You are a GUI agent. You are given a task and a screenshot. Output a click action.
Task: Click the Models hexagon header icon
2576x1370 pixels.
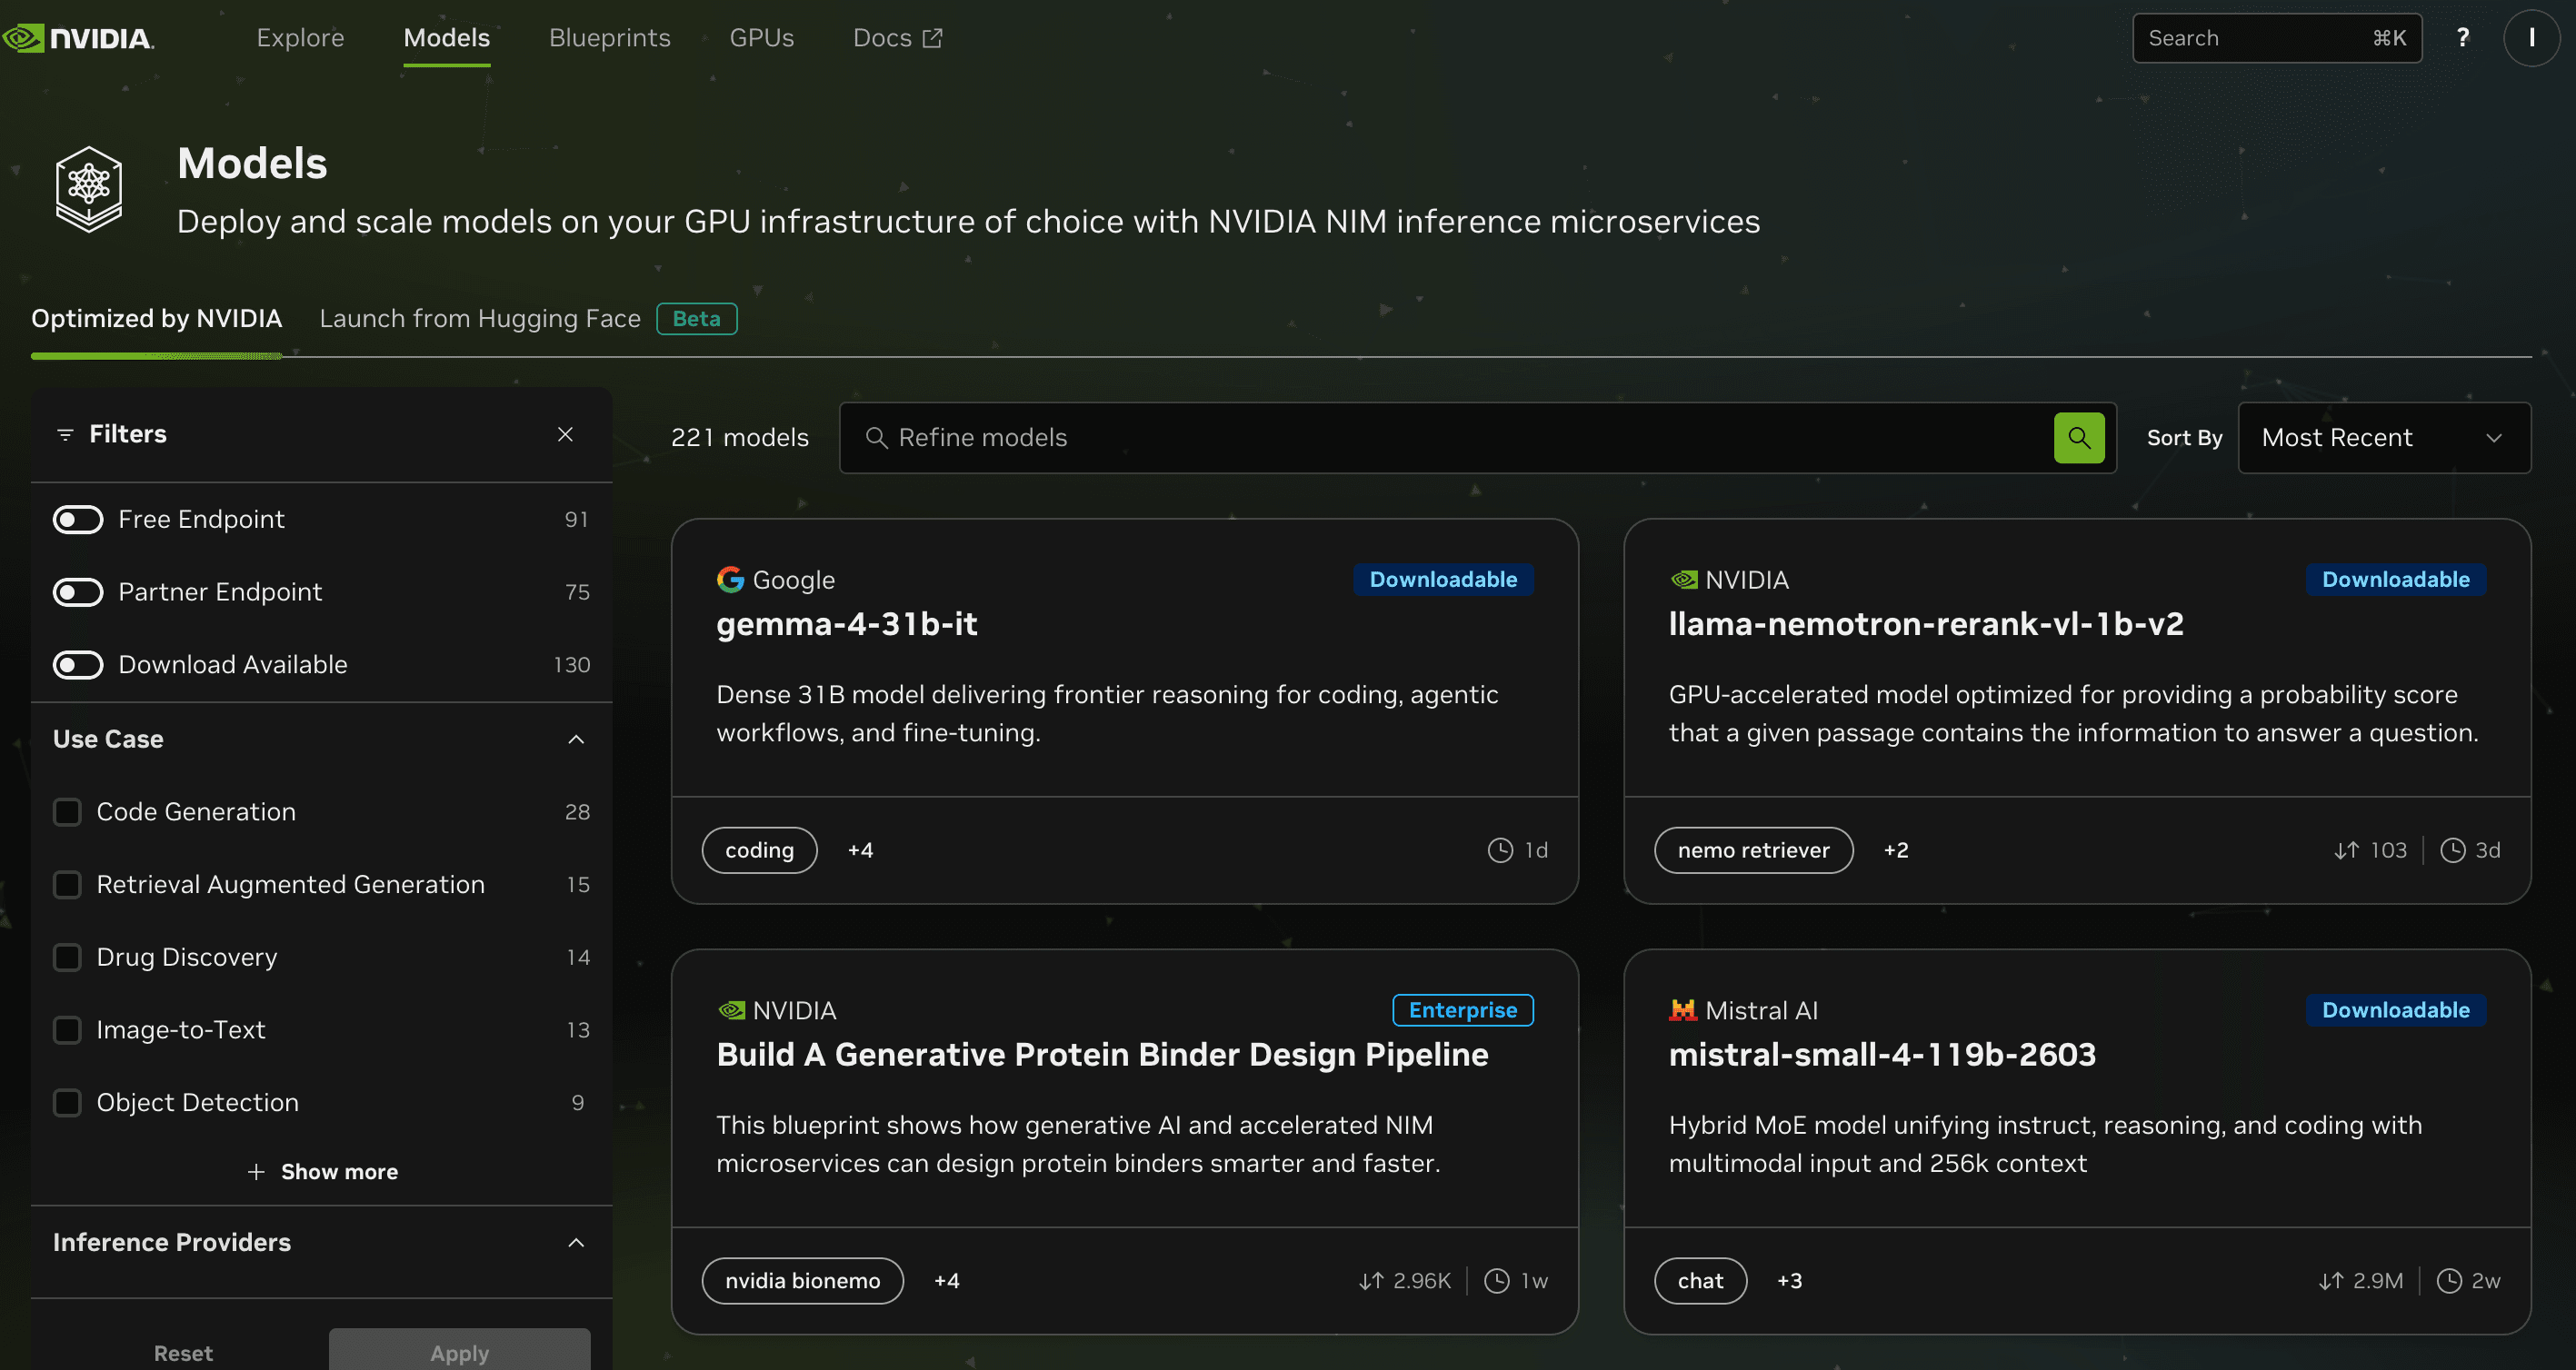coord(89,189)
